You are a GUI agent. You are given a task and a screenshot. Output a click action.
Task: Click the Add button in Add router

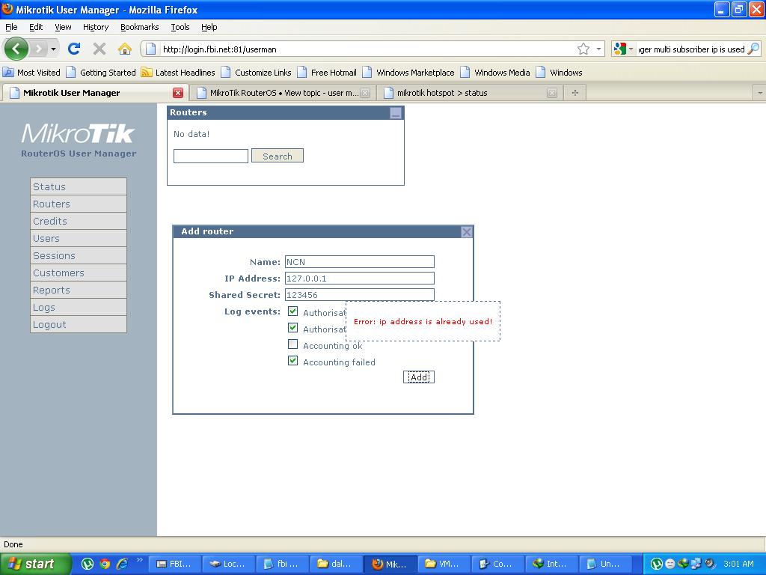point(419,377)
